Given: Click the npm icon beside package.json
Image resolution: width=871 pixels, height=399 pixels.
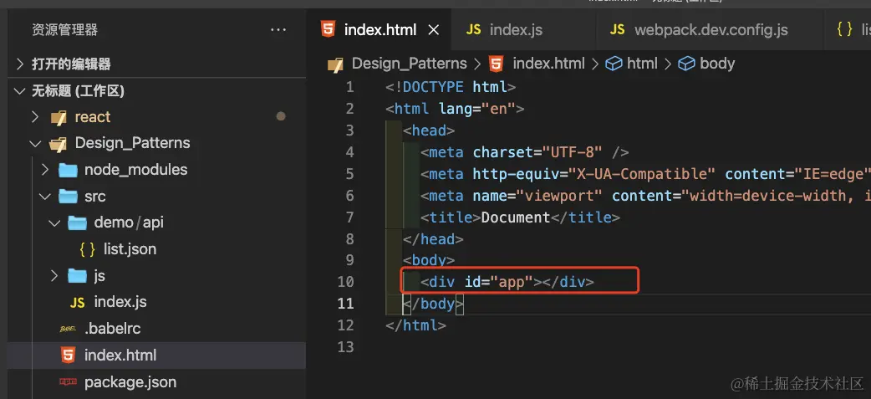Looking at the screenshot, I should click(68, 382).
